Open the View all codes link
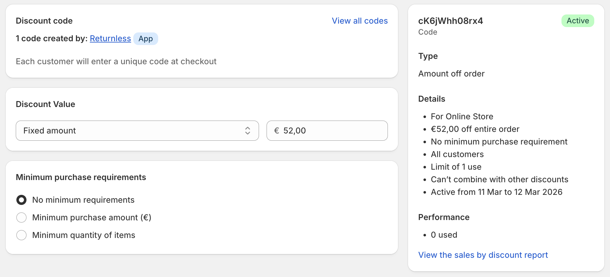This screenshot has width=610, height=277. pos(360,21)
